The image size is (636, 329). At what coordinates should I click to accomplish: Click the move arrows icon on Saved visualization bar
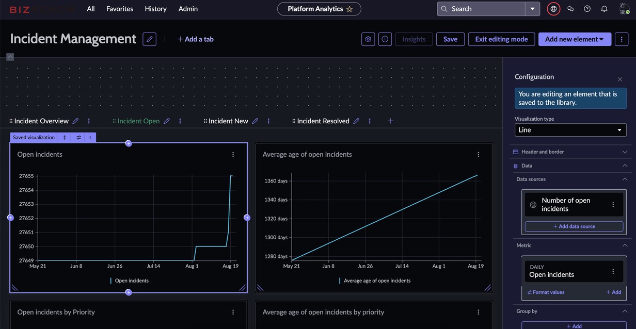[65, 138]
